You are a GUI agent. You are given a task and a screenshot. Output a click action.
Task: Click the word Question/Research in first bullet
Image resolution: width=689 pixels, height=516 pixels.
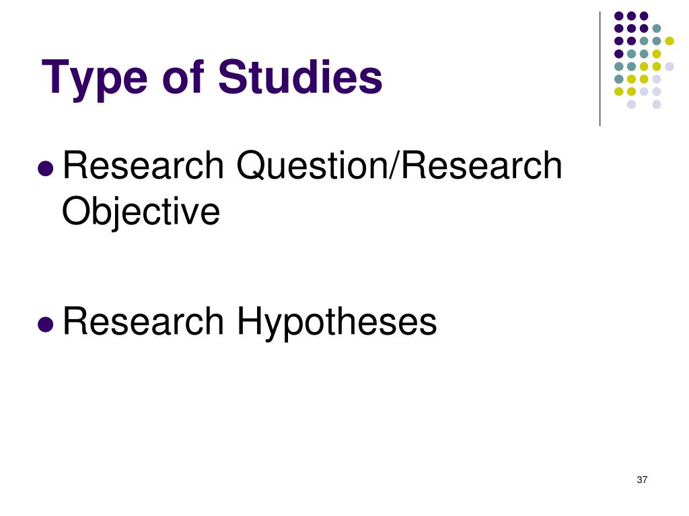[400, 165]
